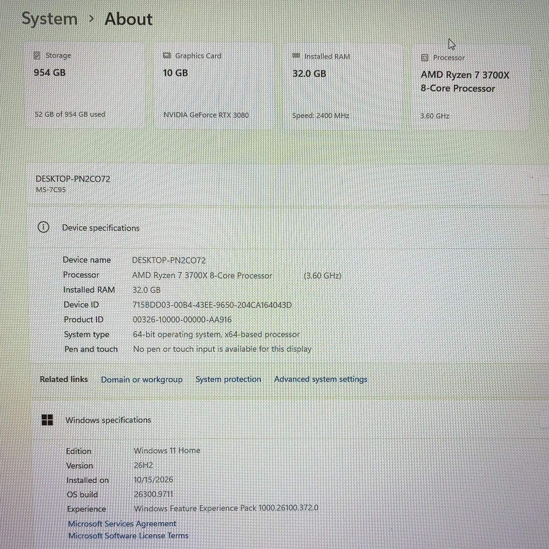This screenshot has width=549, height=549.
Task: Select '52 GB of 954 GB used' text
Action: click(x=70, y=114)
